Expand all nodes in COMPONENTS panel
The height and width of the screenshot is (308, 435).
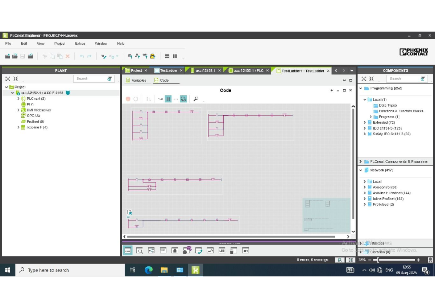[x=364, y=79]
